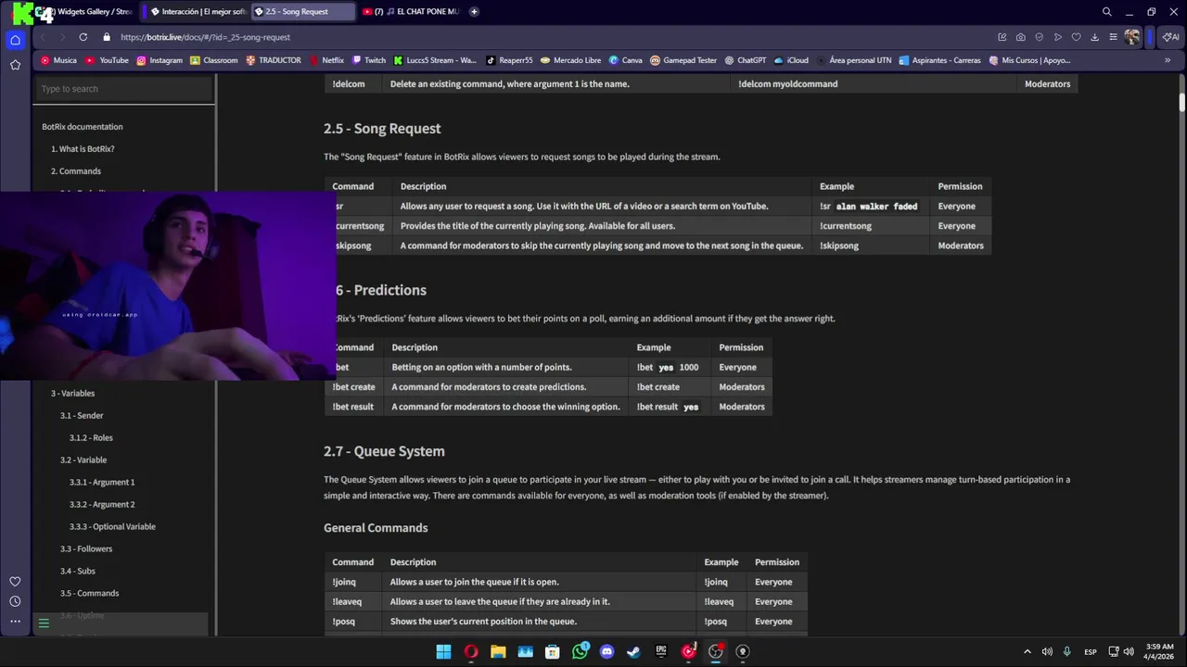This screenshot has height=667, width=1187.
Task: Open 3.1 - Sender sidebar item
Action: 82,416
